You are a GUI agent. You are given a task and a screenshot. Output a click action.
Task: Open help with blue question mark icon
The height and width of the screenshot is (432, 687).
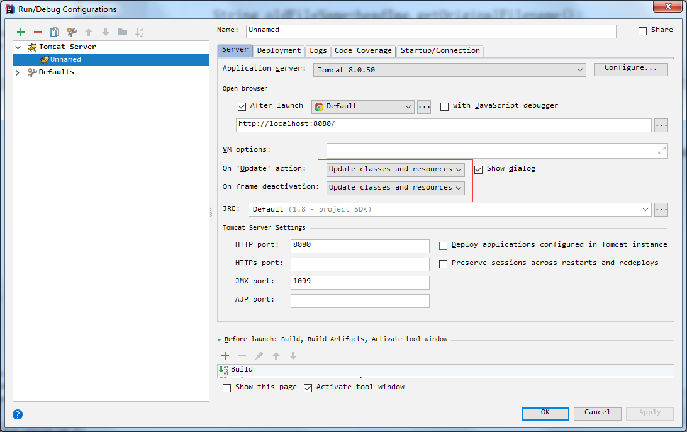tap(18, 414)
